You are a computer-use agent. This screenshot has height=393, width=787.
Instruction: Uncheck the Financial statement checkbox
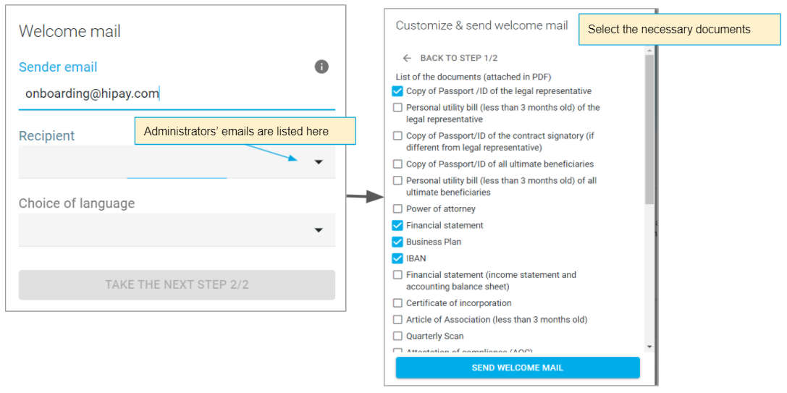pos(397,225)
